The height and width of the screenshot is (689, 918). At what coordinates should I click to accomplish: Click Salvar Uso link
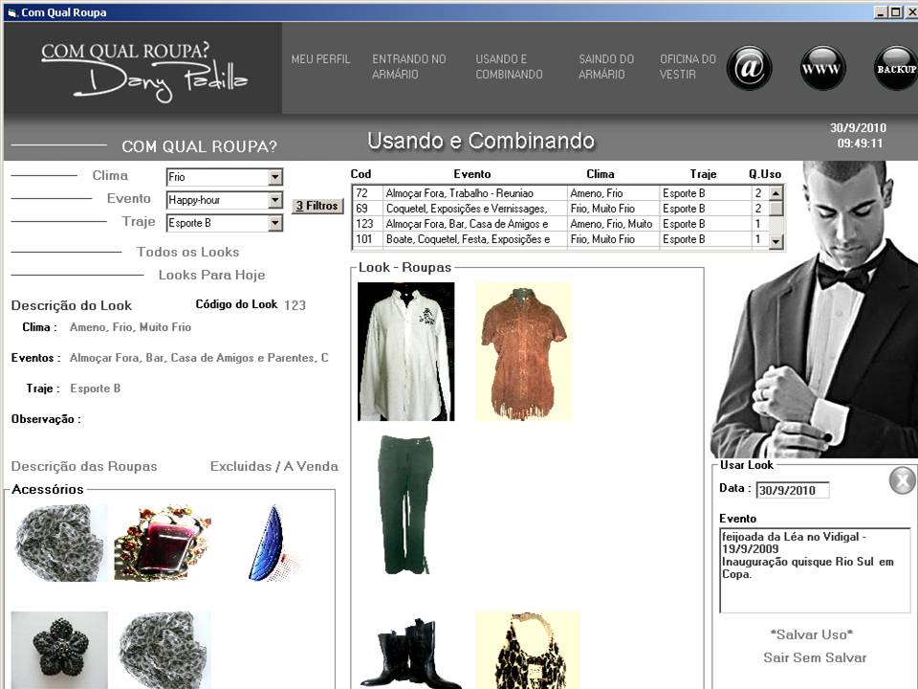tap(812, 634)
